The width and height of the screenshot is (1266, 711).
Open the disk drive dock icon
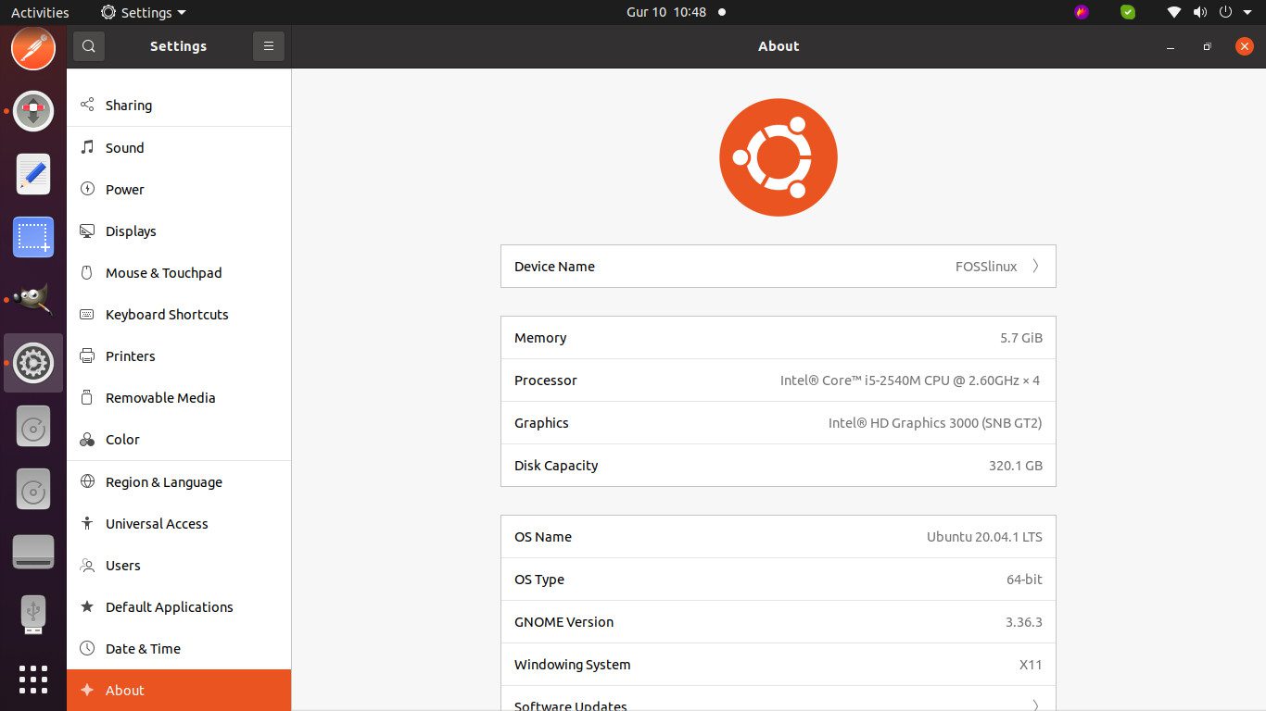[x=33, y=552]
